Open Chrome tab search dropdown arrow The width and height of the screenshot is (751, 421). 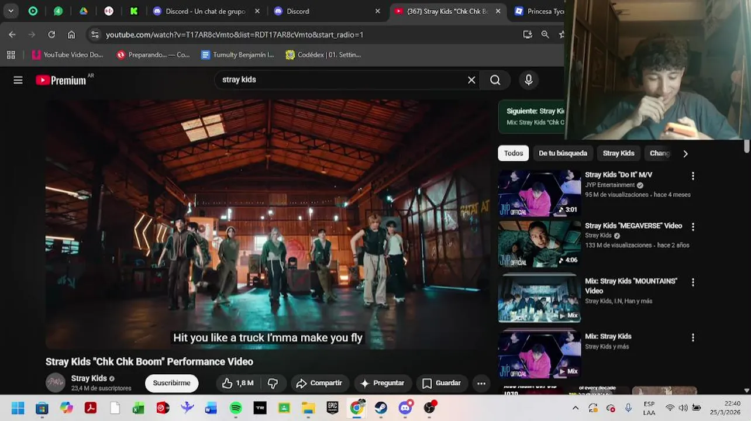pos(11,11)
